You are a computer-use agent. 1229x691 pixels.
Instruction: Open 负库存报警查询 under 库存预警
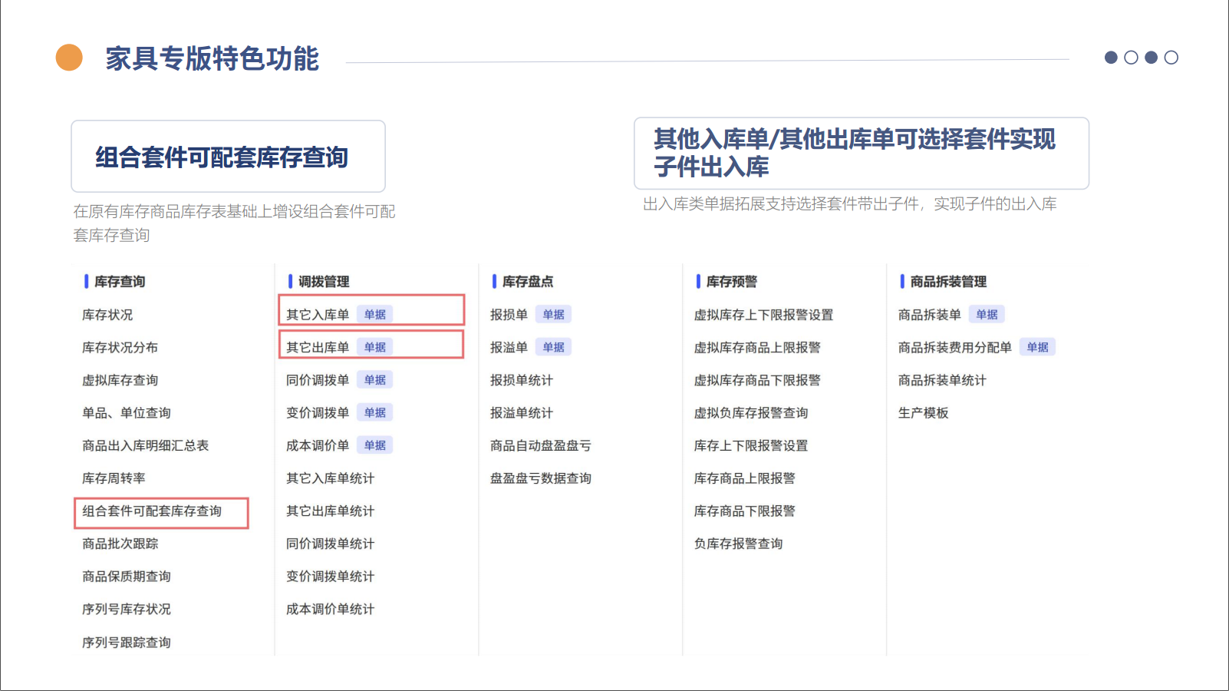(x=738, y=544)
